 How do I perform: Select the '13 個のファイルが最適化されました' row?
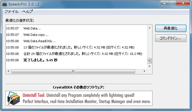[76, 47]
